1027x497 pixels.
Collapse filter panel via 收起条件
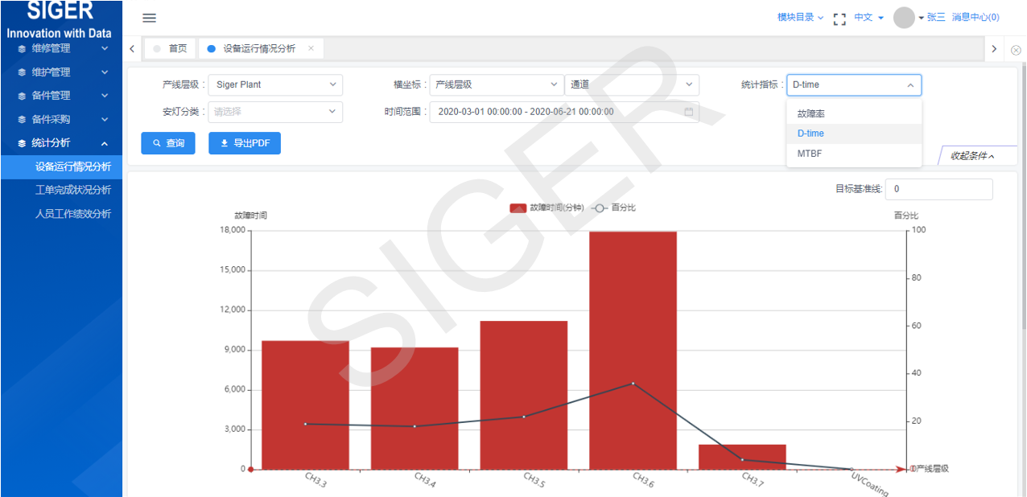(972, 156)
